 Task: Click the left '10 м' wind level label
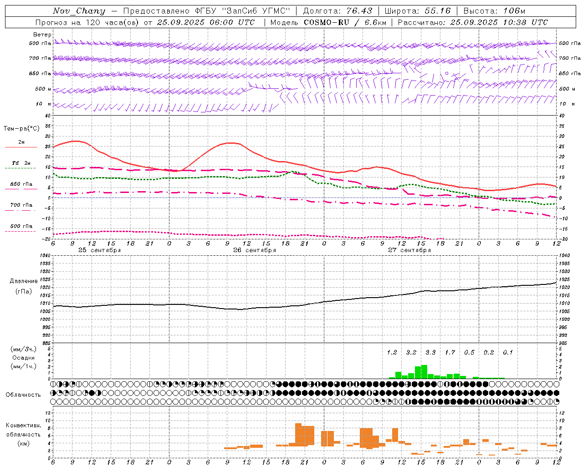[x=44, y=104]
